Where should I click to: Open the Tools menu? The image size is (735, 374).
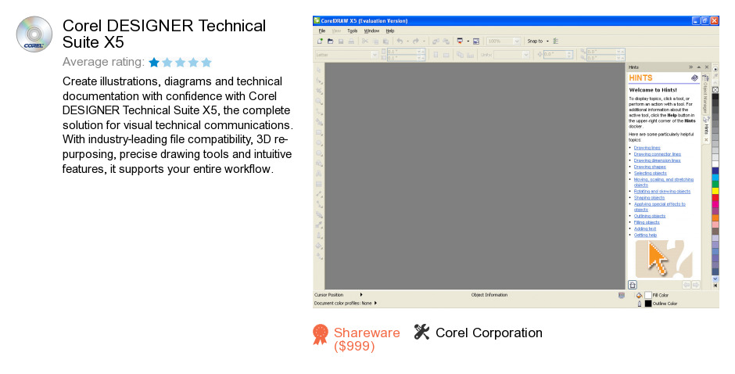pos(353,31)
